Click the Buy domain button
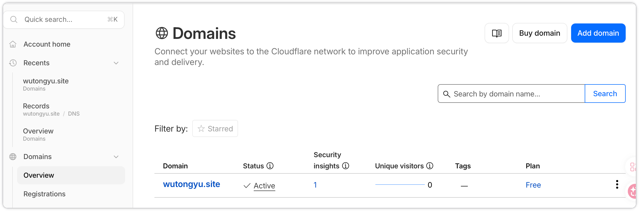Screen dimensions: 639x211 tap(540, 33)
